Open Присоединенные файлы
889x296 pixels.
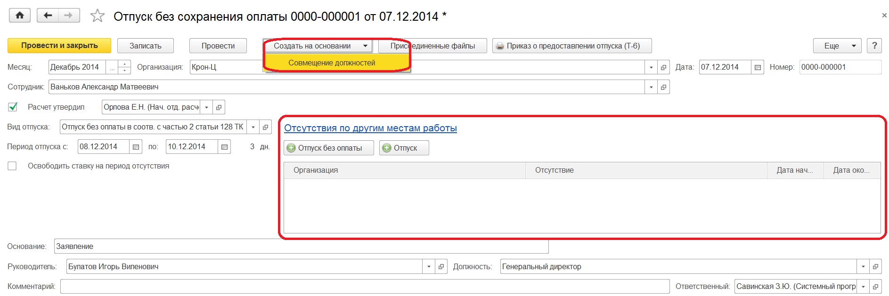432,46
